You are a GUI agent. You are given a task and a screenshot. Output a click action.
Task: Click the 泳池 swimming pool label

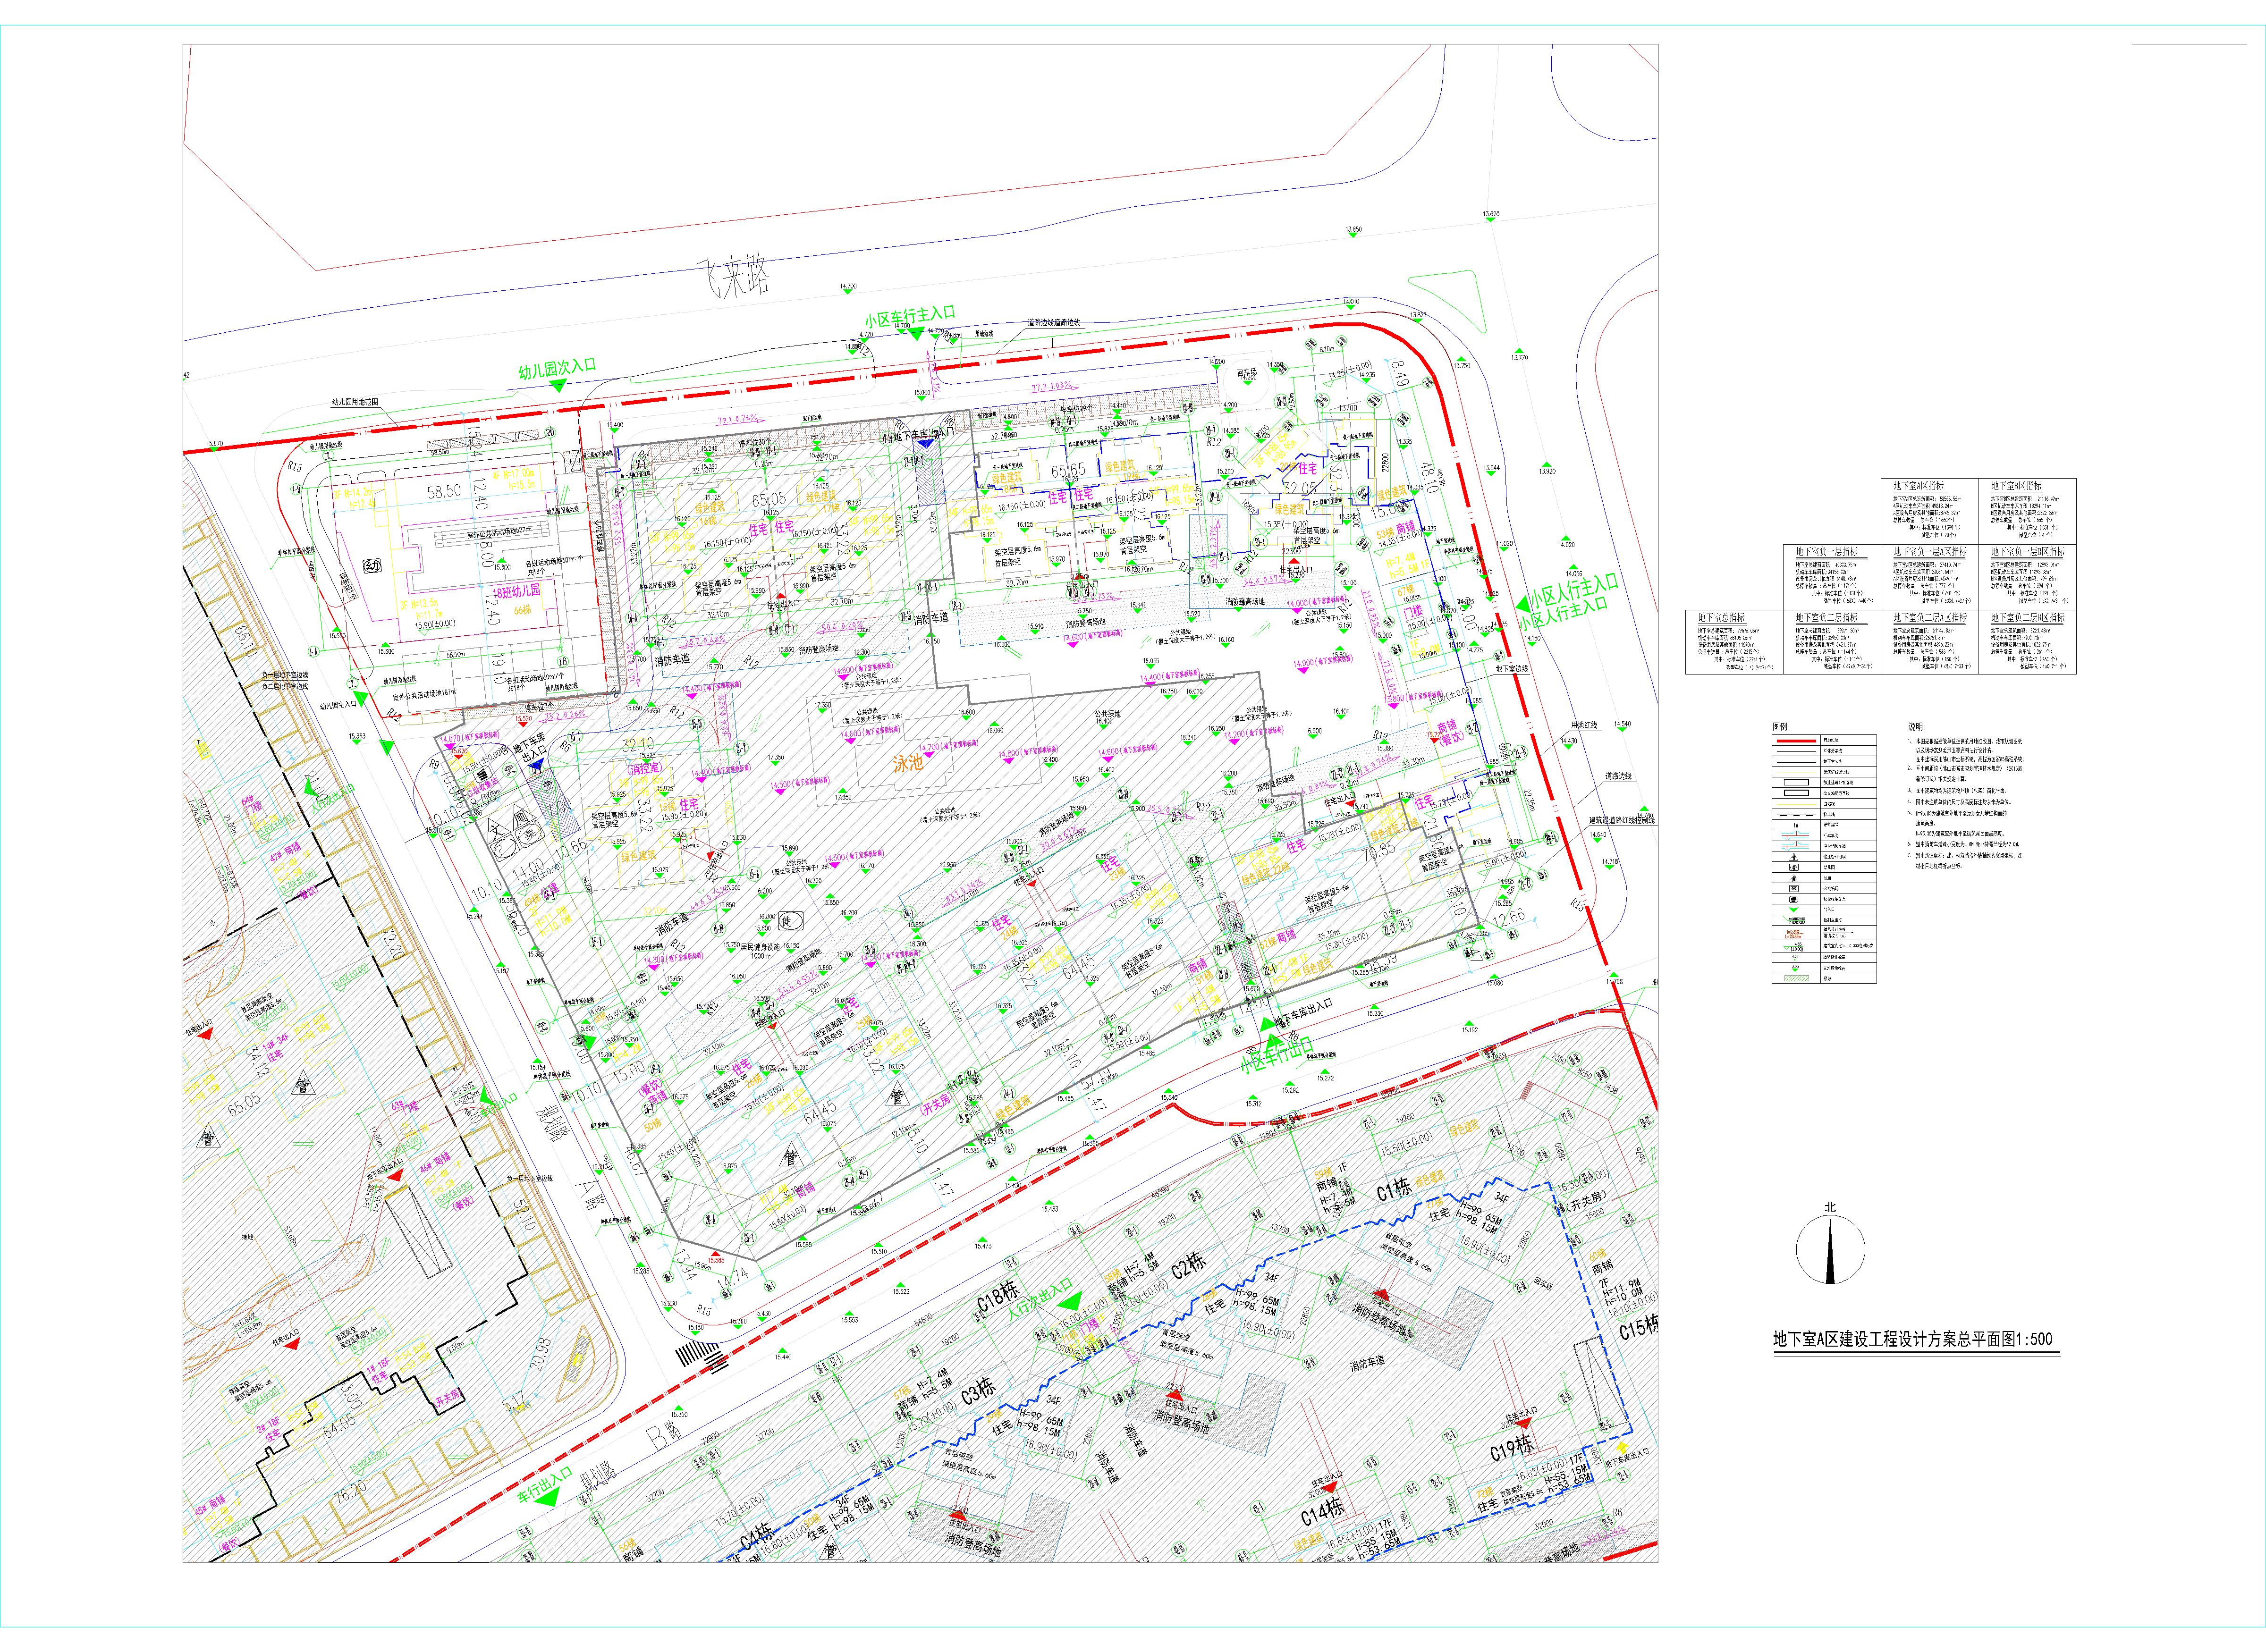[x=908, y=763]
